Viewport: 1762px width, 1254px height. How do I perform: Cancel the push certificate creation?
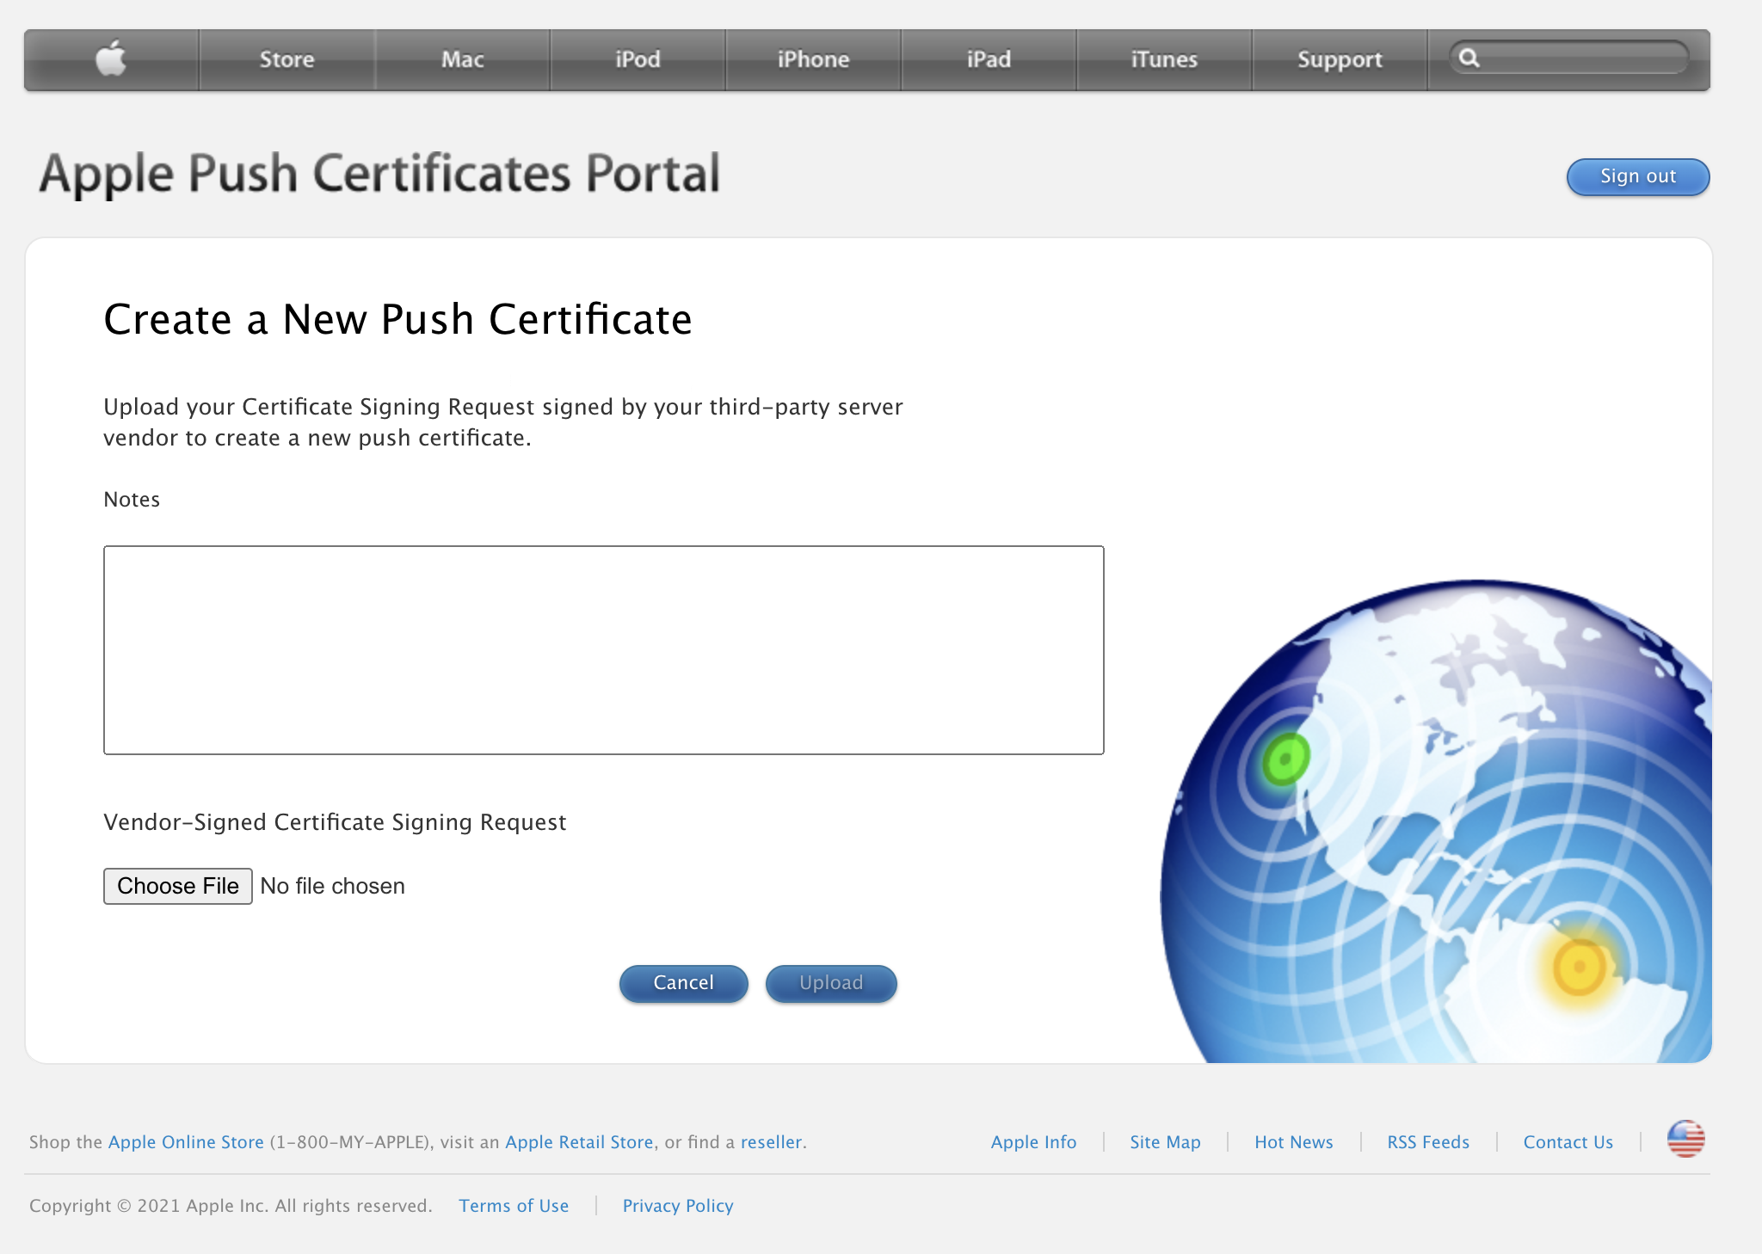[683, 983]
